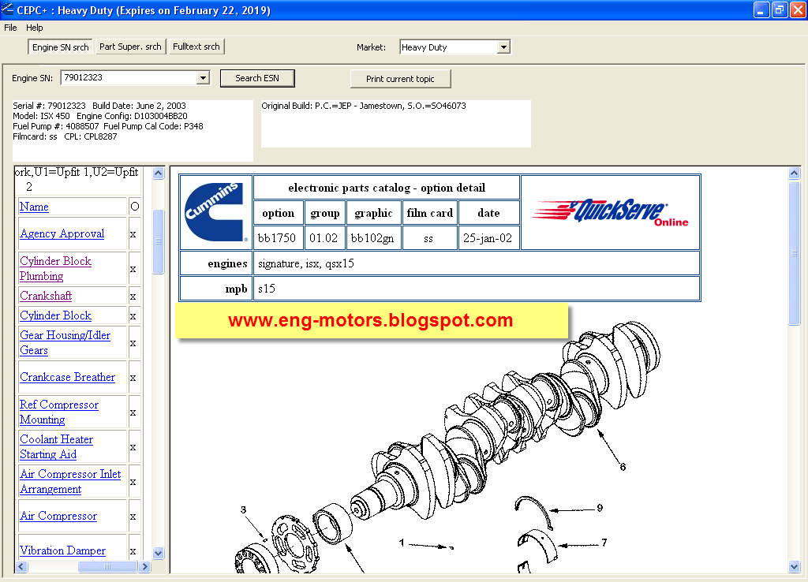The width and height of the screenshot is (808, 582).
Task: Click option list scroll left arrow
Action: [x=21, y=566]
